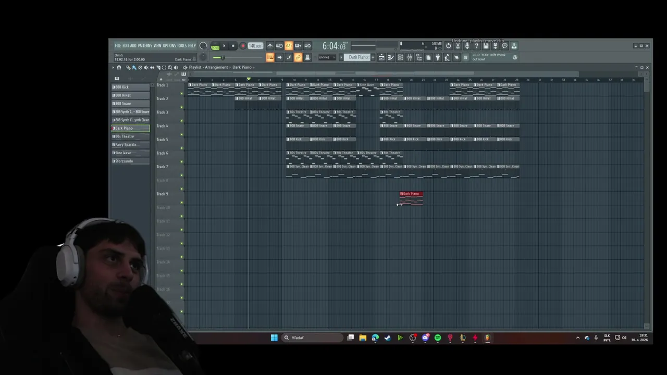Select the playlist Zoom magnifier tool
Viewport: 667px width, 375px height.
coord(170,67)
